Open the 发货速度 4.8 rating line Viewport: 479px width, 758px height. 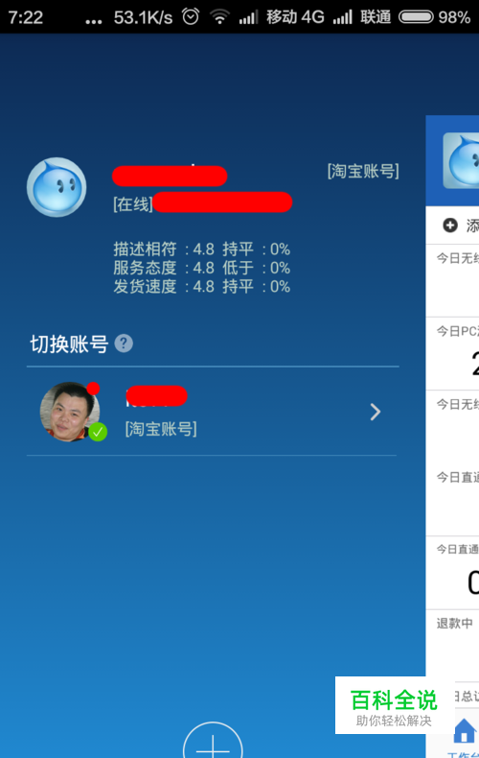pyautogui.click(x=202, y=287)
